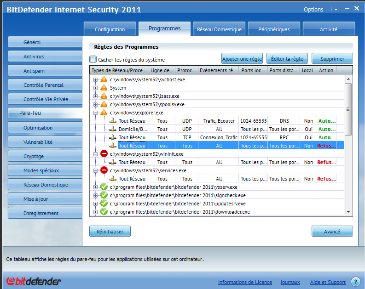Select the Programmes tab
365x289 pixels.
165,28
